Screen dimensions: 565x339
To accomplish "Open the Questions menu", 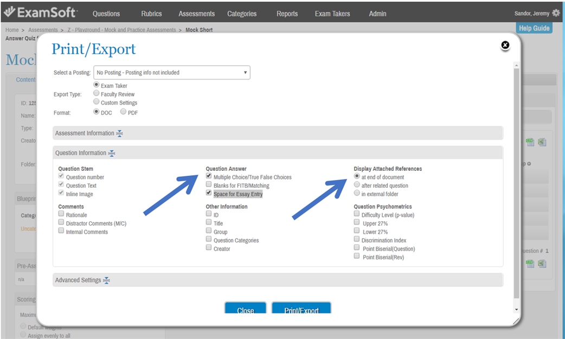I will click(106, 14).
